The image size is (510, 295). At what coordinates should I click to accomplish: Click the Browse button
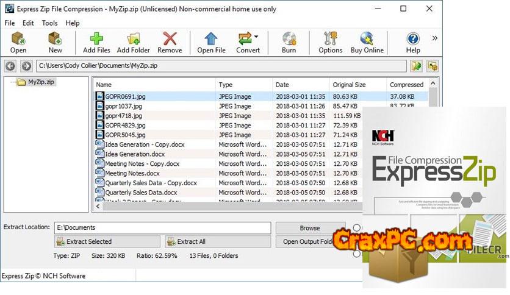310,228
